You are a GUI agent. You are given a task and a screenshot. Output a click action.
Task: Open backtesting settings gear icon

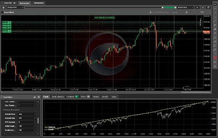[x=4, y=8]
